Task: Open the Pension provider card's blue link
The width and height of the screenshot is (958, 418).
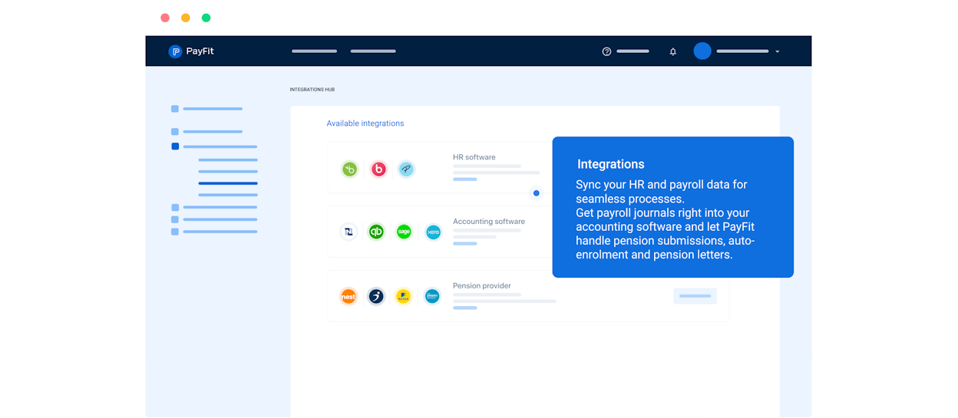Action: [x=465, y=308]
